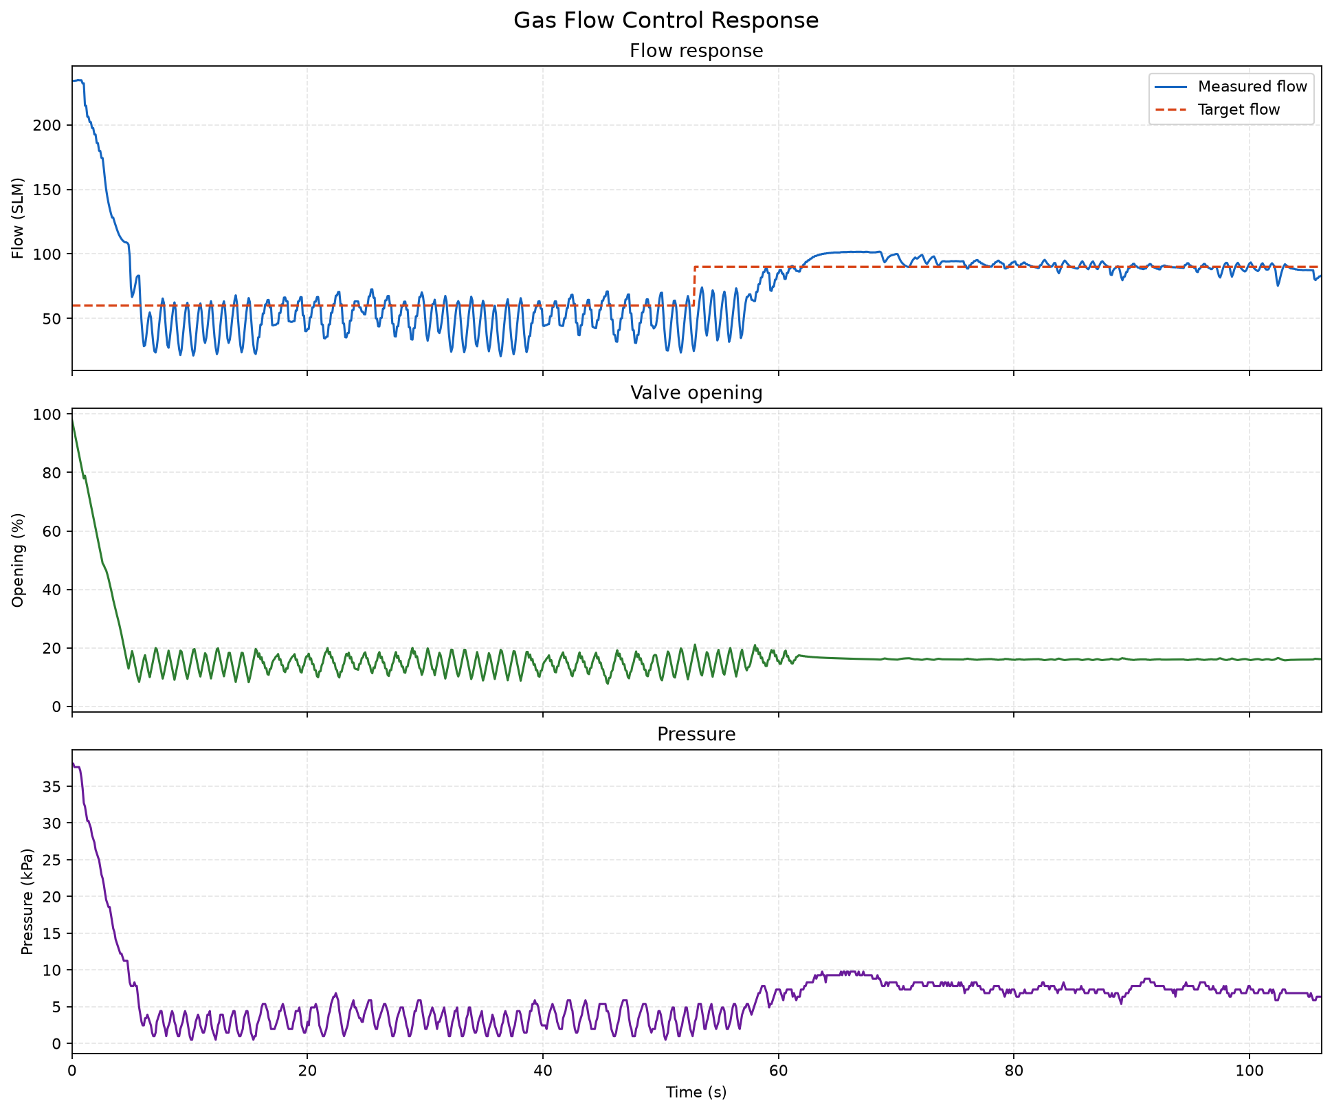Viewport: 1332px width, 1112px height.
Task: Click the 80 tick on the opening axis
Action: [57, 473]
